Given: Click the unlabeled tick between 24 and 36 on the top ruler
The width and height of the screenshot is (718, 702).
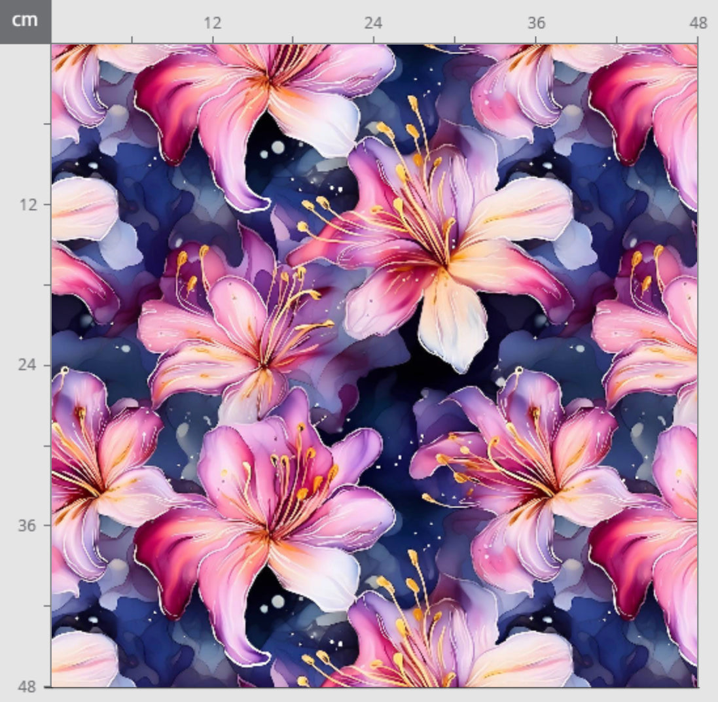Looking at the screenshot, I should [x=454, y=39].
